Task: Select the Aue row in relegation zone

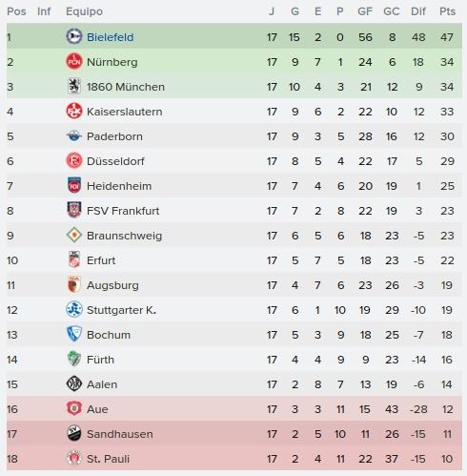Action: point(234,409)
